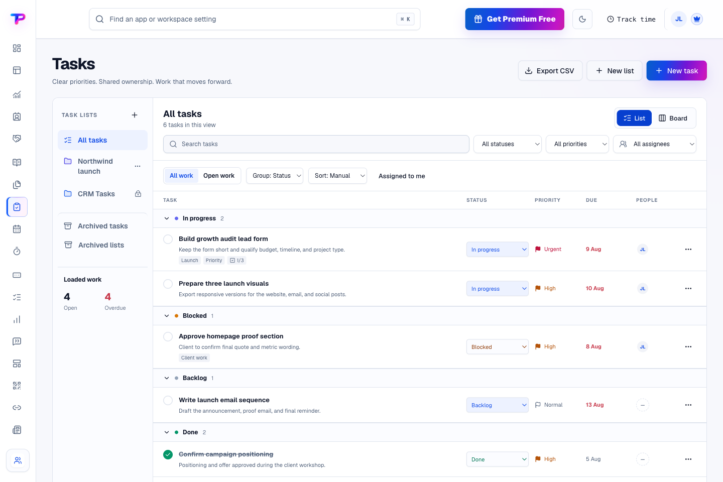The width and height of the screenshot is (723, 482).
Task: Select the All work tab
Action: click(x=181, y=176)
